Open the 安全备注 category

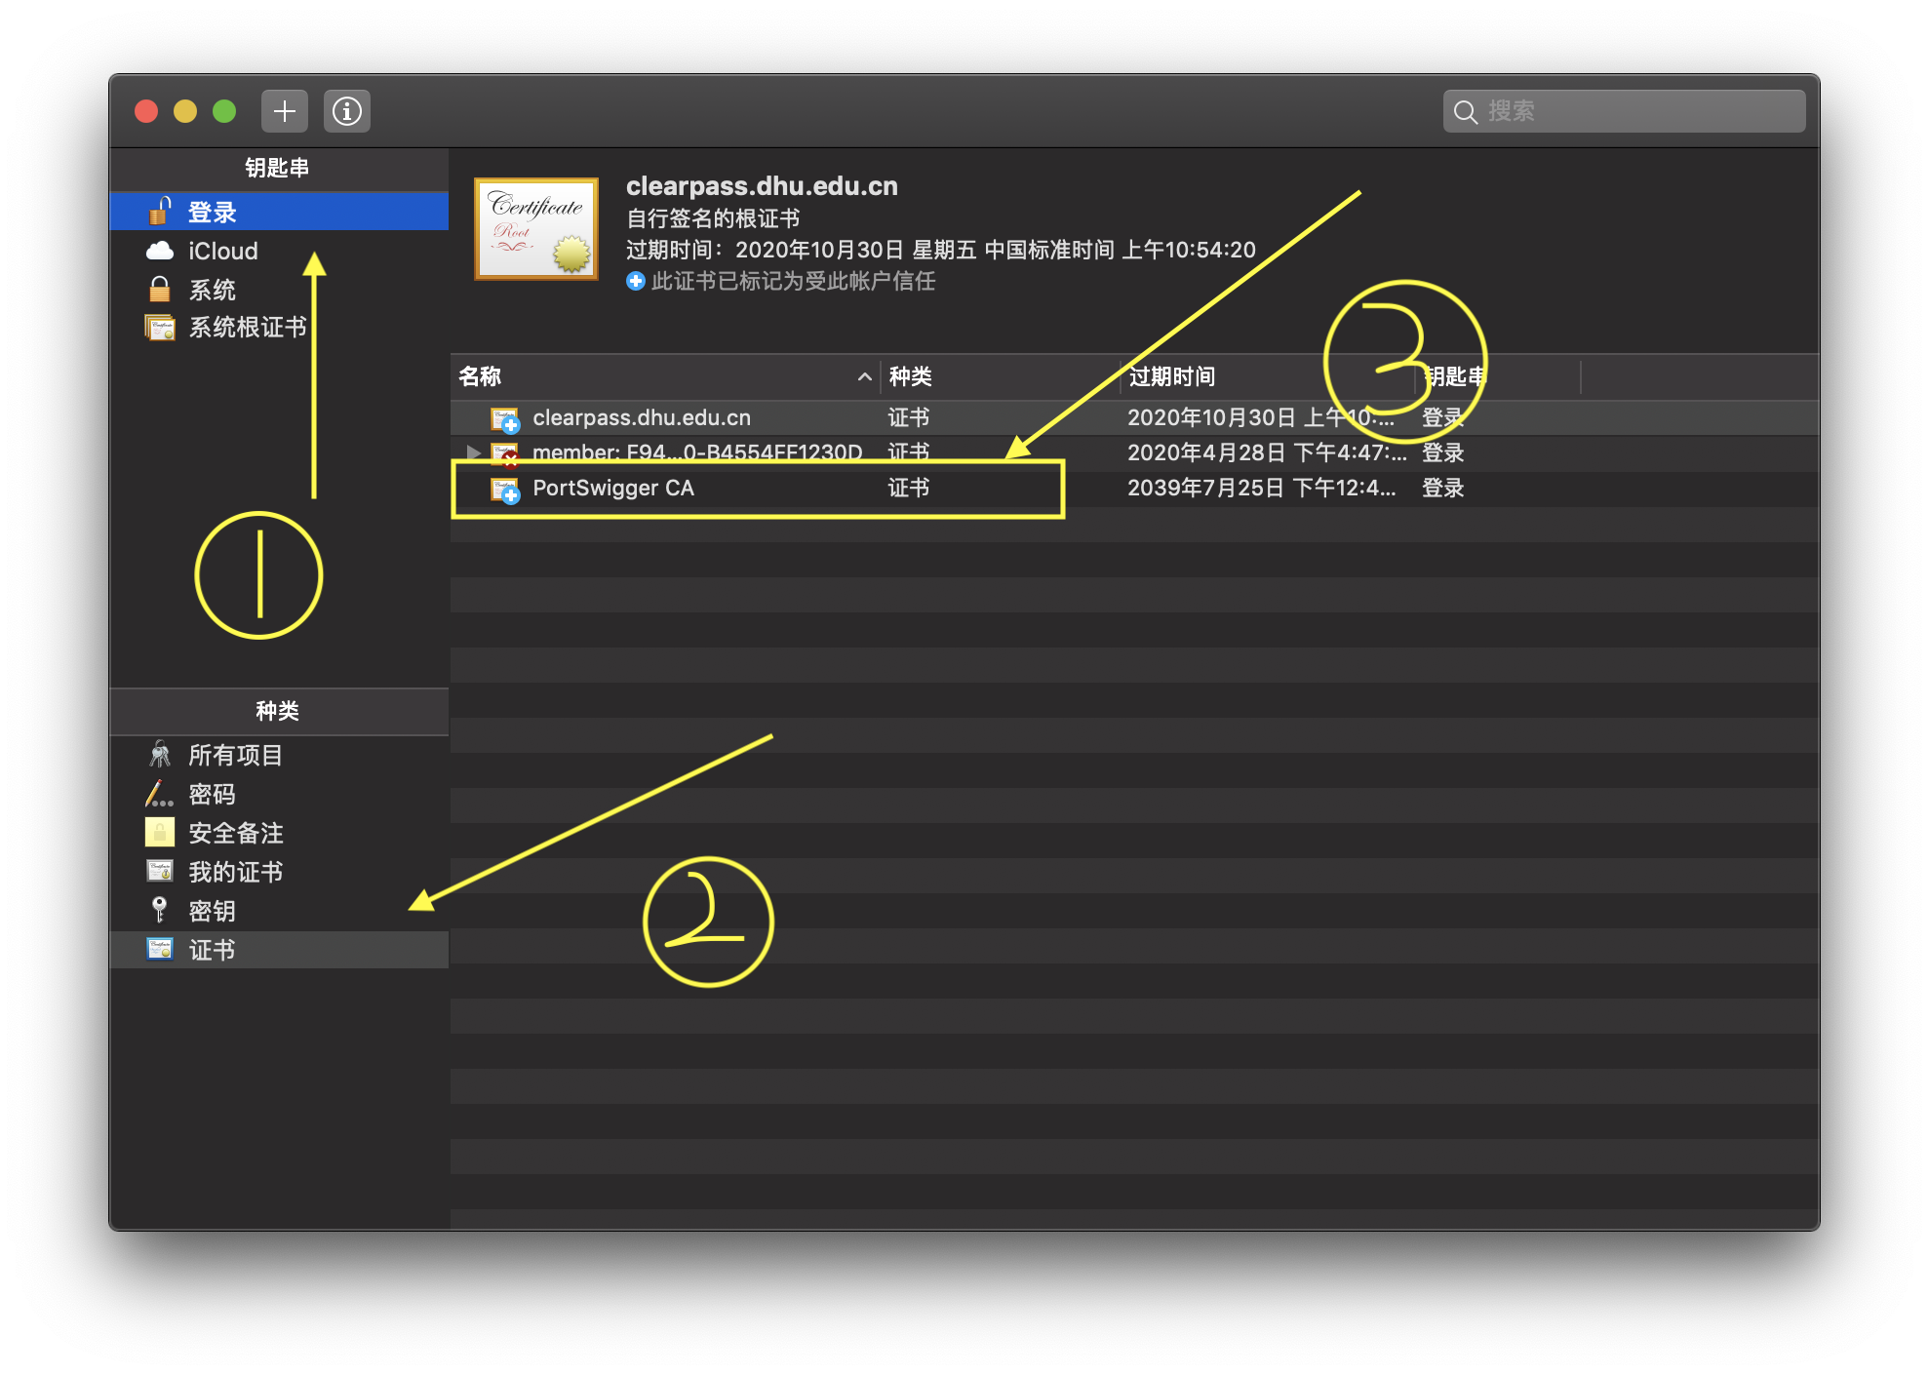click(x=234, y=833)
